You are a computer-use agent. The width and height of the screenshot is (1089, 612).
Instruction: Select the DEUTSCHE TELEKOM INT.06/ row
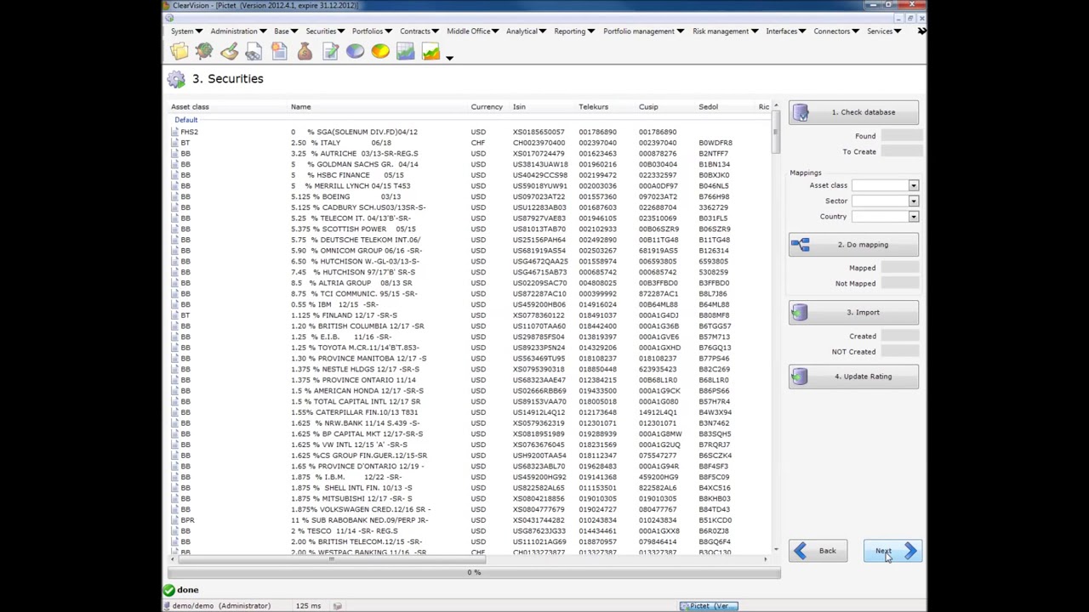[470, 240]
